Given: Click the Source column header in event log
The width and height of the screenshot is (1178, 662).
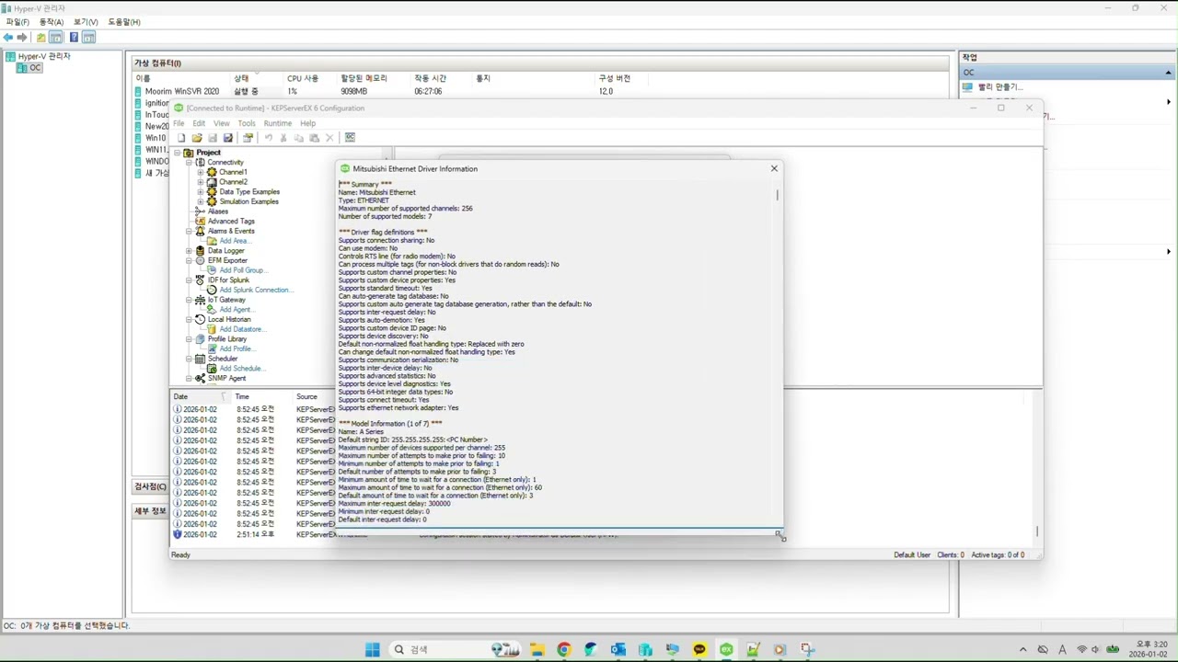Looking at the screenshot, I should pyautogui.click(x=306, y=397).
